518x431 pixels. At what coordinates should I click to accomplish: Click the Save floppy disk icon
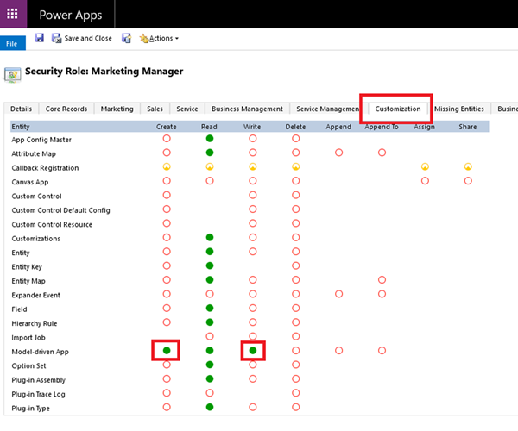click(x=39, y=38)
